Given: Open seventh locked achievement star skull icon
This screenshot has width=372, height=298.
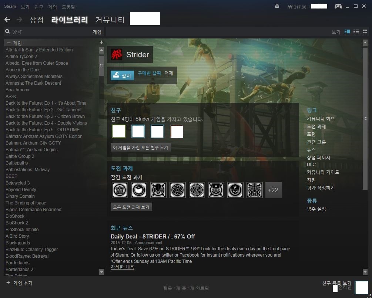Looking at the screenshot, I should [x=235, y=190].
